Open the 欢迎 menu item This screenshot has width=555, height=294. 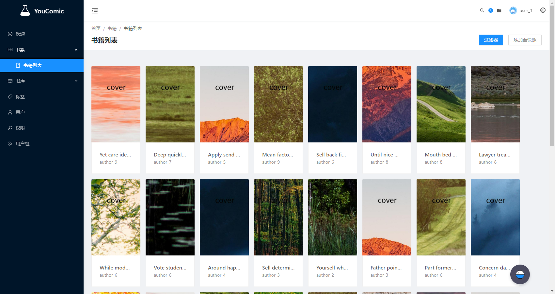click(x=42, y=34)
